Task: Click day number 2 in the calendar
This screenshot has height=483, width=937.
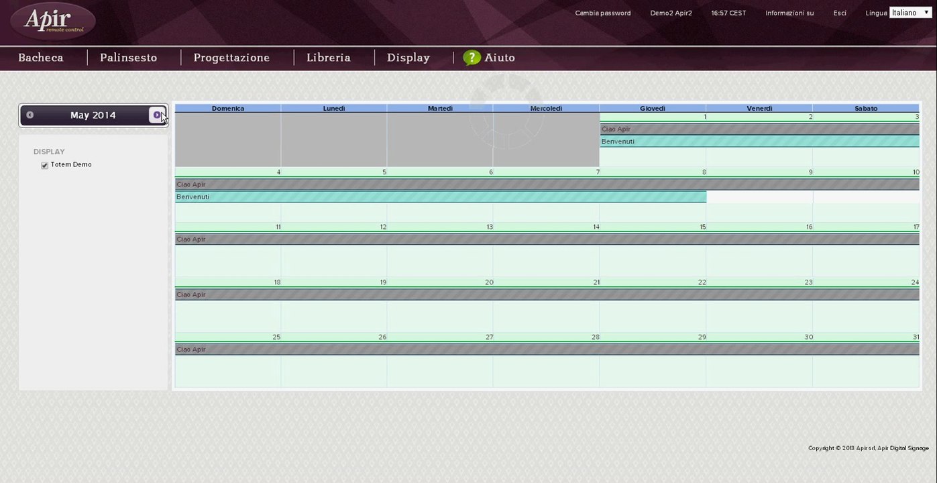Action: (x=810, y=117)
